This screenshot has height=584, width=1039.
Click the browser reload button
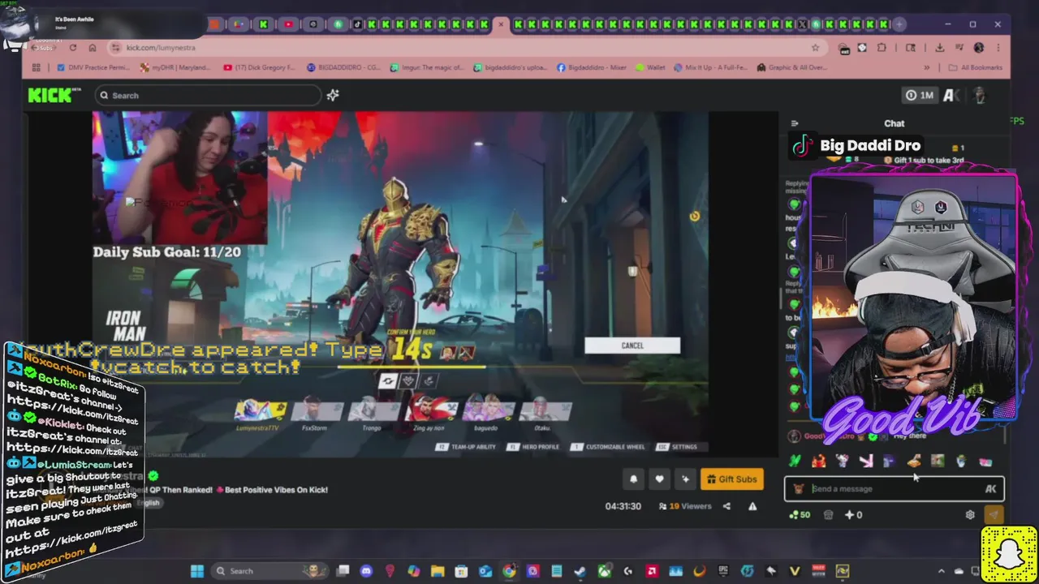72,48
